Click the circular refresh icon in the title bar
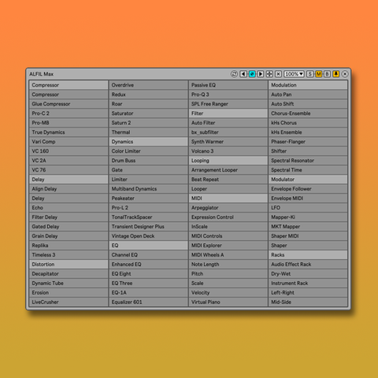378x378 pixels. tap(234, 74)
